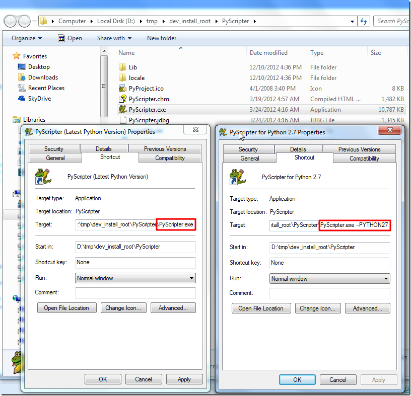This screenshot has height=396, width=411.
Task: Click the folder icon in the address bar
Action: 43,21
